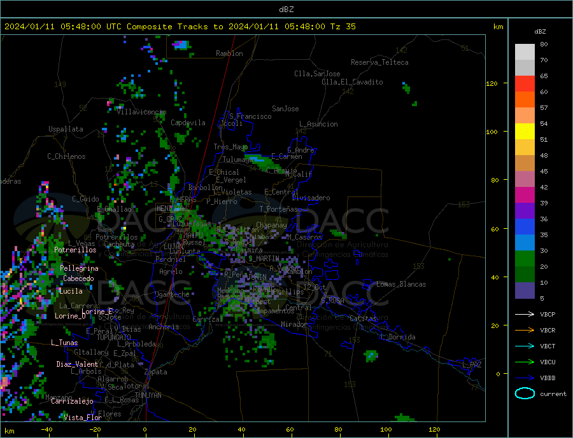This screenshot has width=573, height=438.
Task: Click the 'VBBB' legend label
Action: click(x=548, y=378)
